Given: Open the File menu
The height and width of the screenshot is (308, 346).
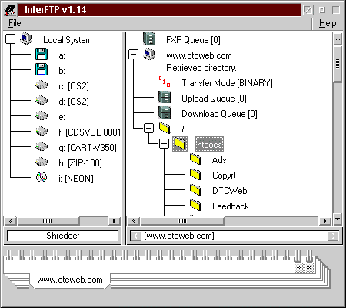Looking at the screenshot, I should [15, 23].
